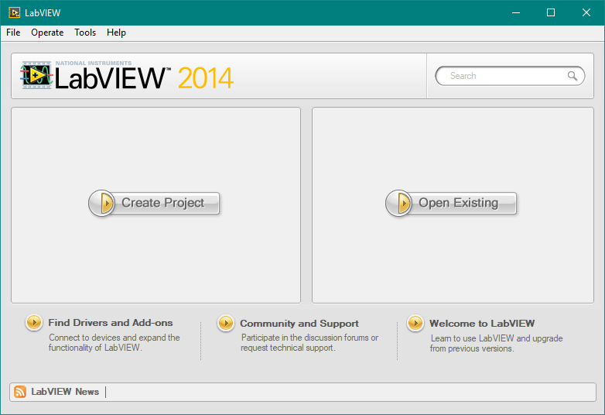Viewport: 605px width, 415px height.
Task: Click the LabVIEW 2014 logo in header
Action: (128, 76)
